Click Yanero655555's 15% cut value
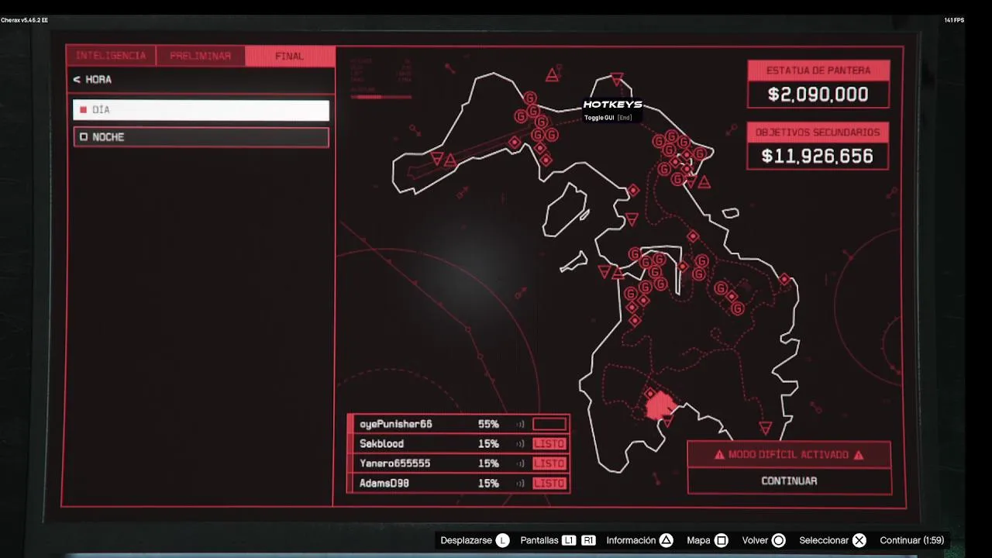The width and height of the screenshot is (992, 558). (x=488, y=463)
